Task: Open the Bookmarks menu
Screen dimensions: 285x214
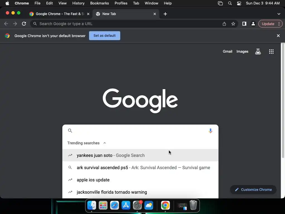Action: click(99, 3)
